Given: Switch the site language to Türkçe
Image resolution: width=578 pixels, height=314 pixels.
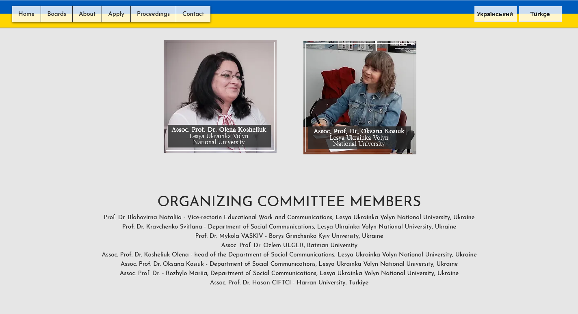Looking at the screenshot, I should tap(540, 14).
